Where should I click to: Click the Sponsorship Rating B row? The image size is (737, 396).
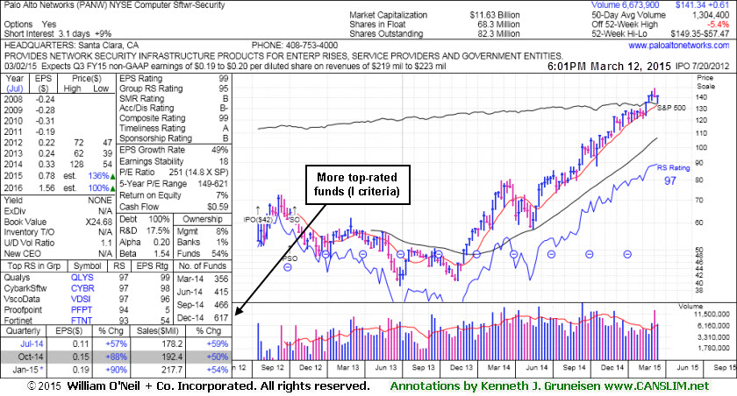point(174,138)
